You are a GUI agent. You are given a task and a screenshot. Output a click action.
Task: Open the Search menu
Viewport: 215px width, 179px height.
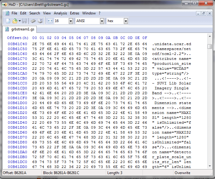click(x=35, y=13)
